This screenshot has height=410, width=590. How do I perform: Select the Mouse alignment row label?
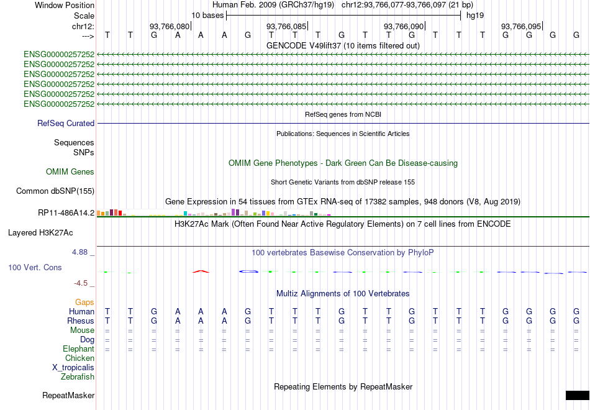82,330
